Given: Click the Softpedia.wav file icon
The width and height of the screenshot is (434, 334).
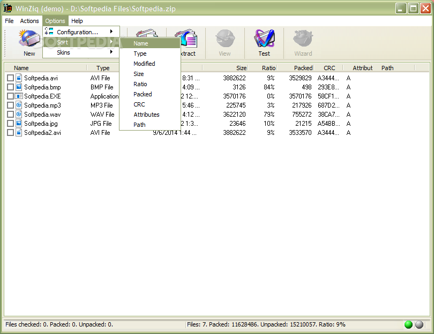Looking at the screenshot, I should (x=19, y=114).
